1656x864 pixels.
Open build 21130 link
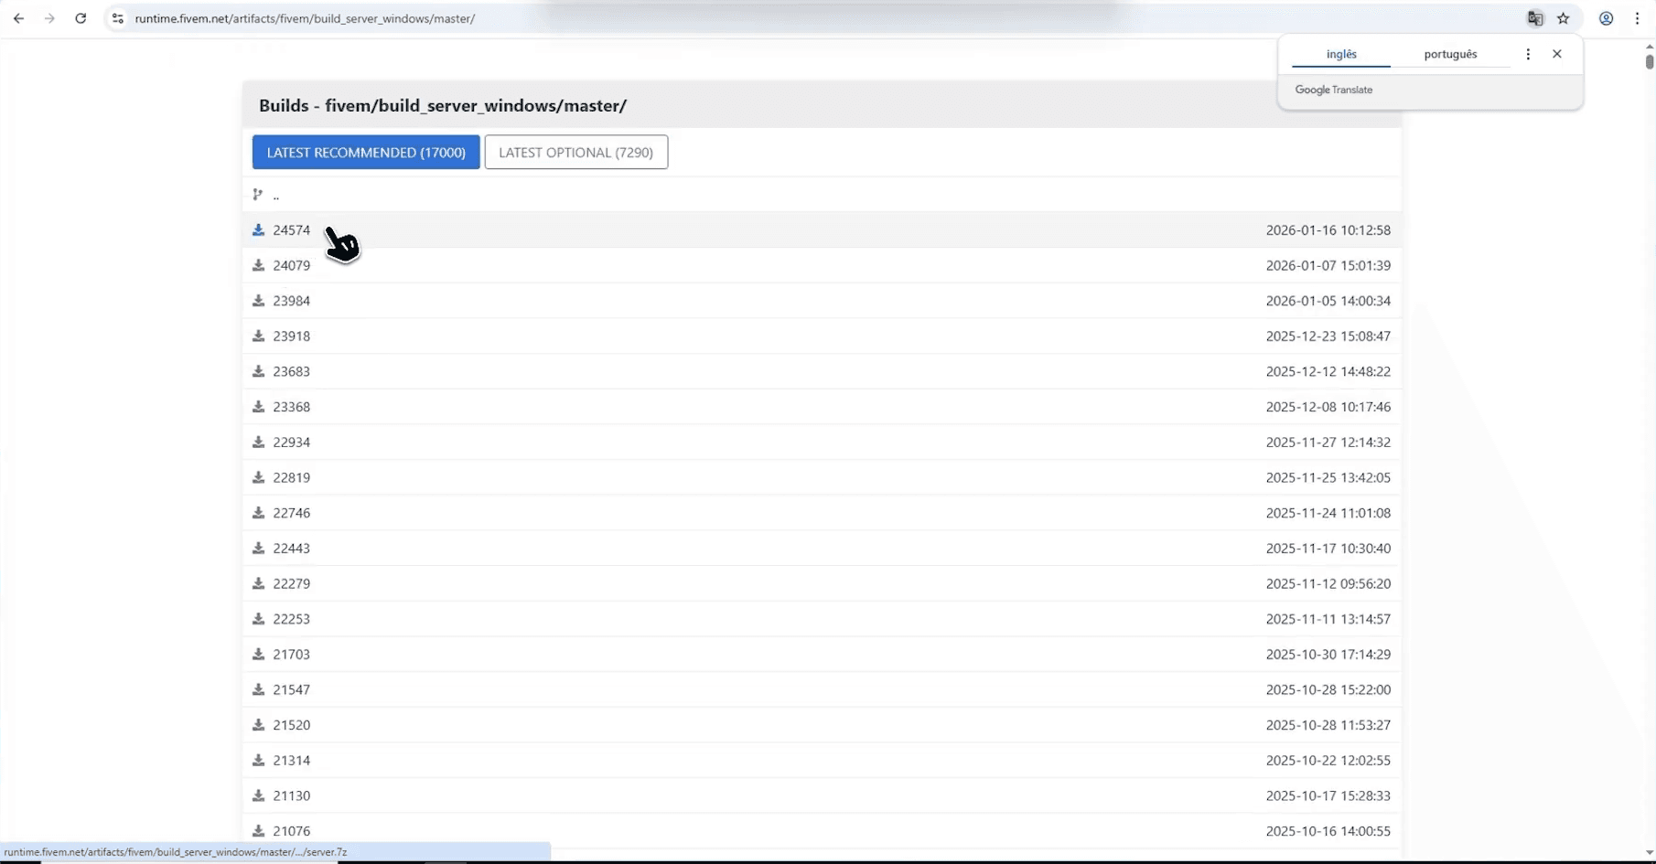[x=292, y=795]
